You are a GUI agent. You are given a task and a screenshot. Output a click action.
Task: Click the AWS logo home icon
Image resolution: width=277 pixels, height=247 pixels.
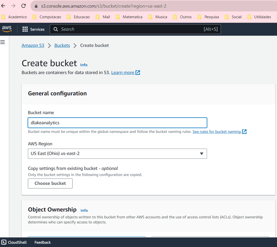coord(7,29)
